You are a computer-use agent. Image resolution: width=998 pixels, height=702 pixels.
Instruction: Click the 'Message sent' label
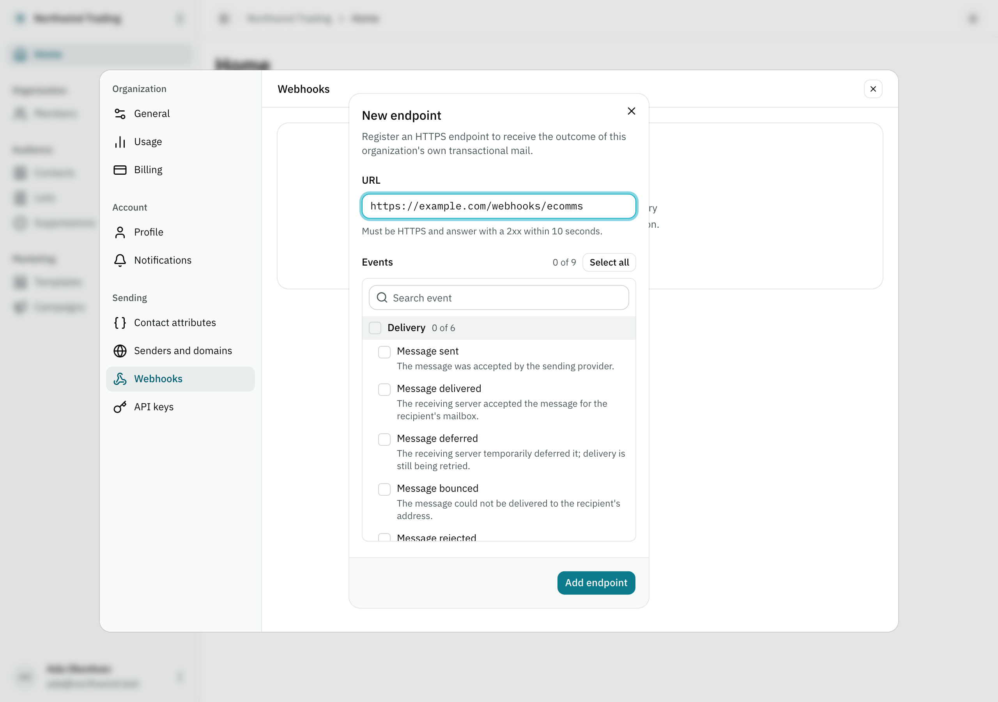click(x=427, y=351)
